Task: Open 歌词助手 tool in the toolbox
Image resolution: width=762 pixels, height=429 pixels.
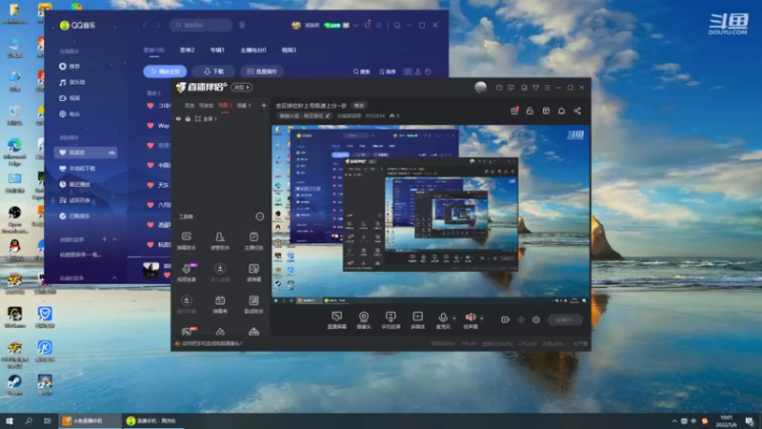Action: click(x=253, y=304)
